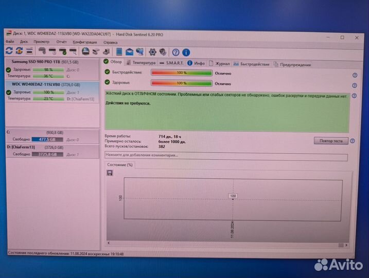369x278 pixels.
Task: Click the status bar last update text
Action: coord(66,253)
